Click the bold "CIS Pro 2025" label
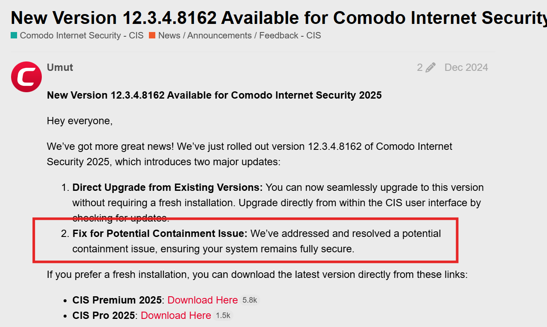This screenshot has width=547, height=327. click(104, 315)
